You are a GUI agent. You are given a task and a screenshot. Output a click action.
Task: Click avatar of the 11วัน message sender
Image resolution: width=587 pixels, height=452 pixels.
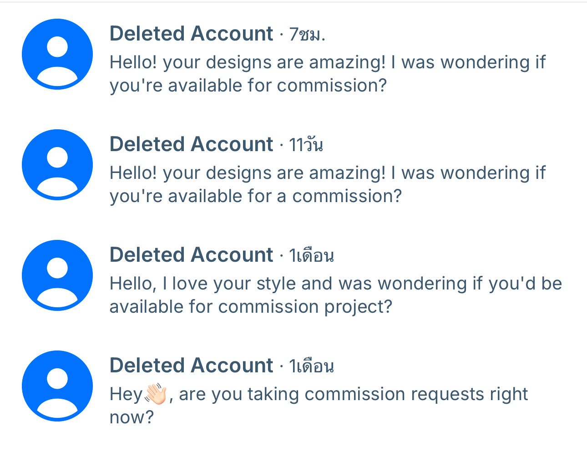(x=57, y=165)
